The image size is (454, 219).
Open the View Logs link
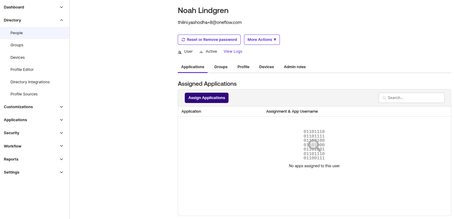click(233, 51)
